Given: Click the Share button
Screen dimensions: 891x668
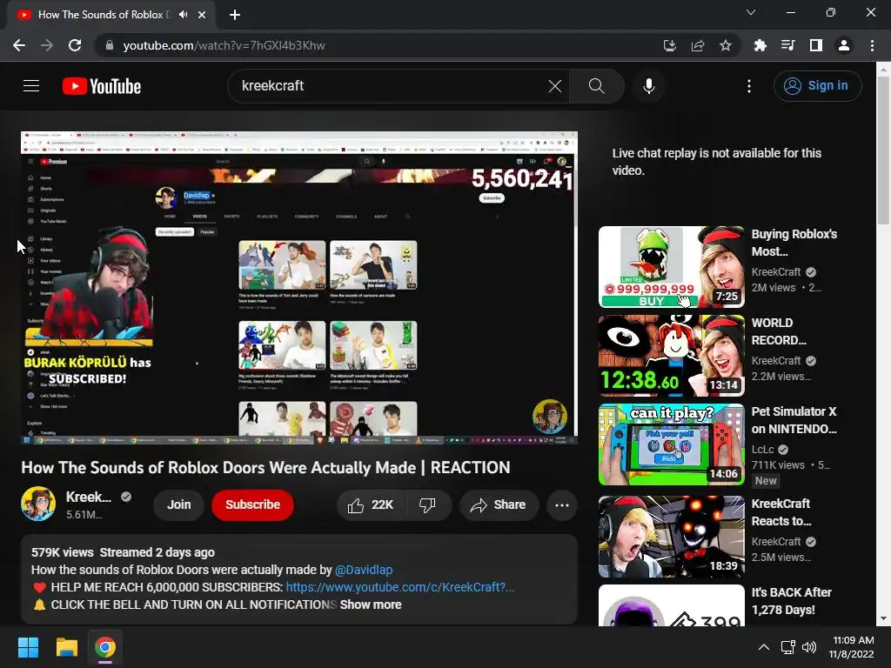Looking at the screenshot, I should pyautogui.click(x=499, y=505).
